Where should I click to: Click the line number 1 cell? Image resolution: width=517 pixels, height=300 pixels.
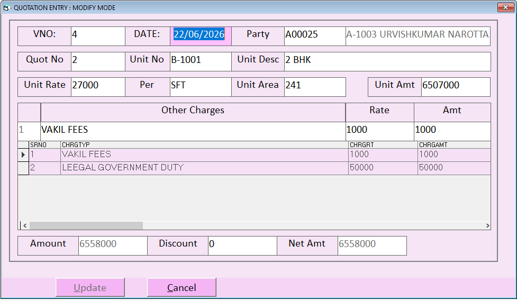(x=29, y=131)
